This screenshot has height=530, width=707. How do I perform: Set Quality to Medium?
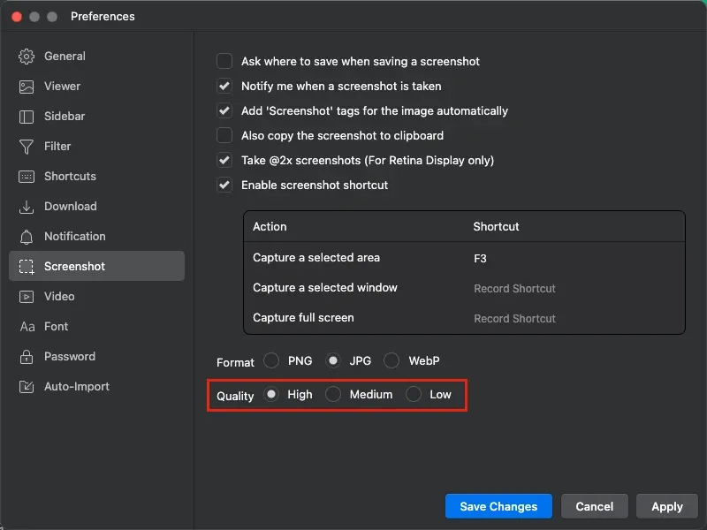coord(333,395)
